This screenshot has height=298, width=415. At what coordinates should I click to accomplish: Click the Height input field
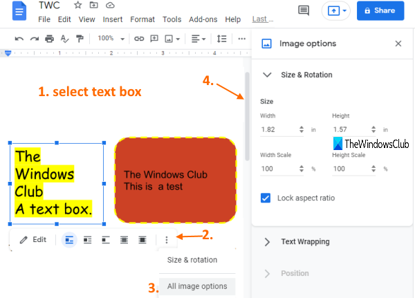(x=351, y=129)
